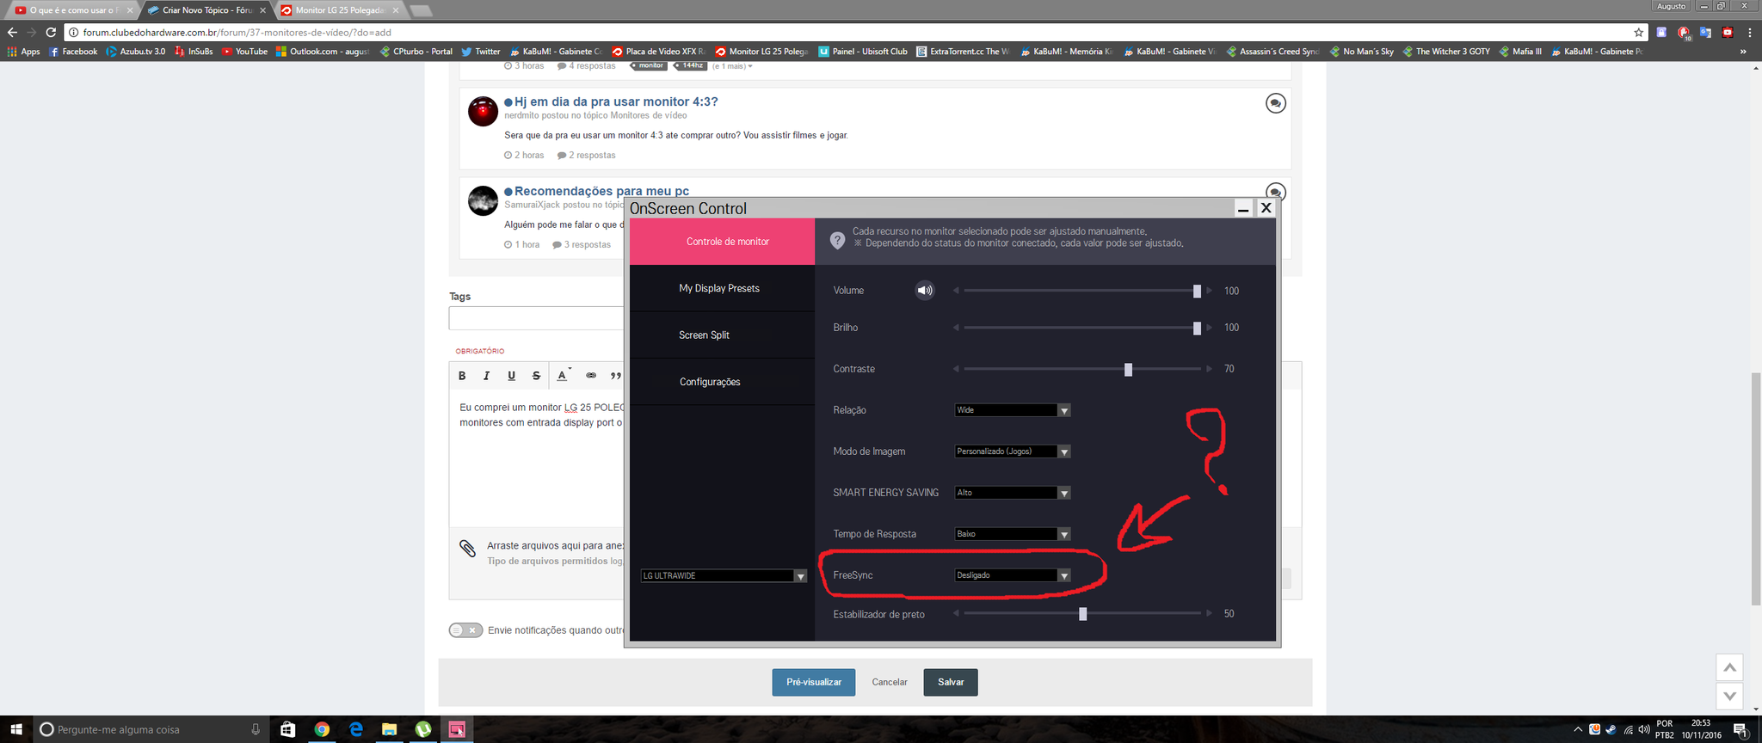Select the Screen Split tab
Viewport: 1762px width, 743px height.
(x=722, y=335)
